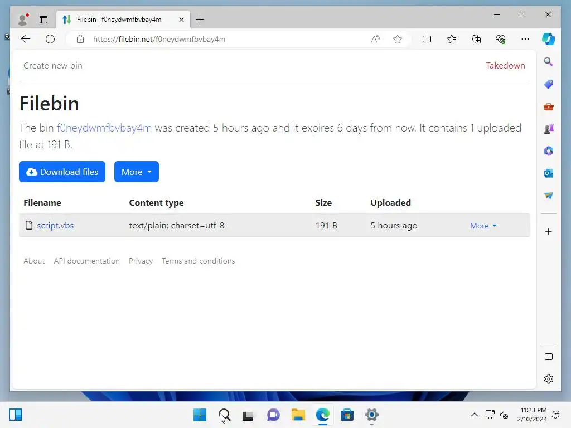Open sidebar Drop paper plane icon
571x428 pixels.
tap(549, 196)
